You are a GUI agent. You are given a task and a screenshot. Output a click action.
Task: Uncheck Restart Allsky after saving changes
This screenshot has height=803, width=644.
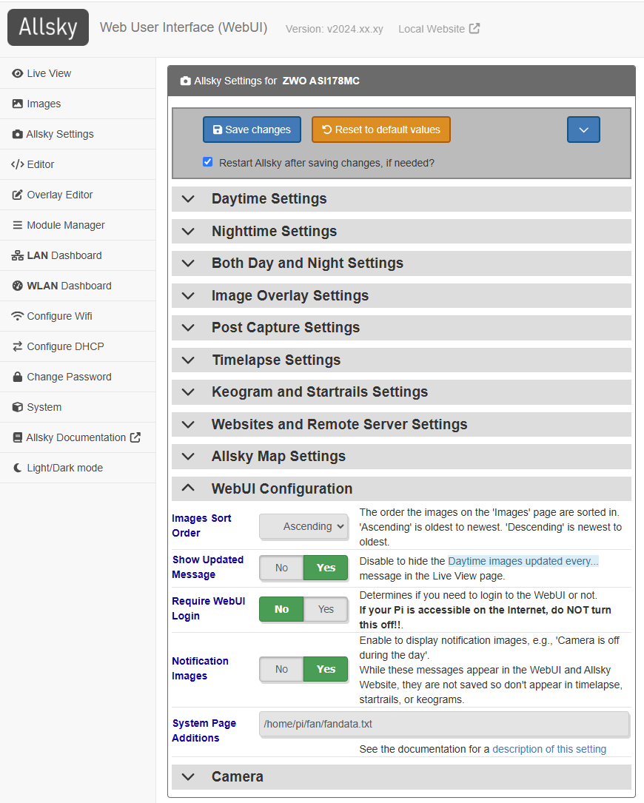(208, 162)
